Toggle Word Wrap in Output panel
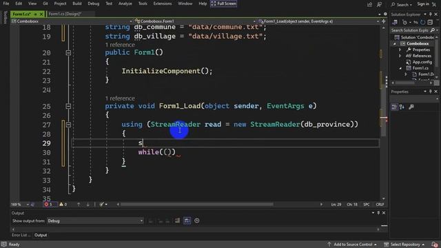 pyautogui.click(x=187, y=220)
